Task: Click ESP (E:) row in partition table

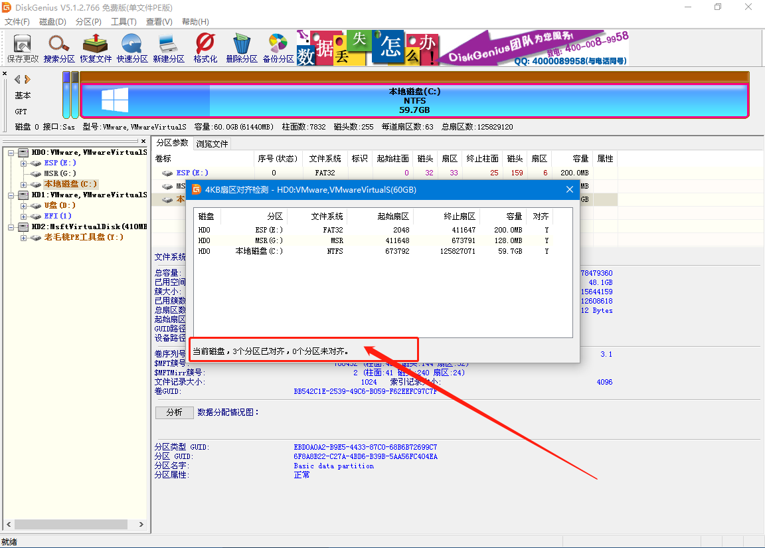Action: click(384, 173)
